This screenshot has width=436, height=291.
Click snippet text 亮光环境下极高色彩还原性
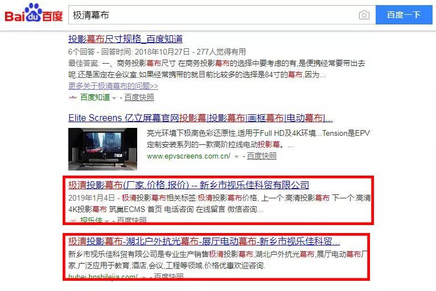[x=258, y=139]
